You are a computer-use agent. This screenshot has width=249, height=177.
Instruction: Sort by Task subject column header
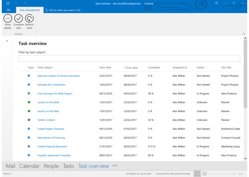point(45,67)
